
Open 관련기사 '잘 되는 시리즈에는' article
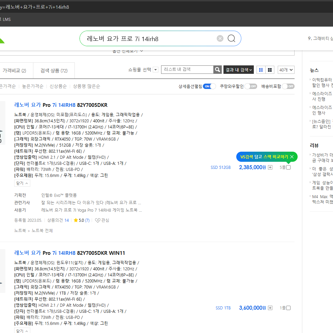pyautogui.click(x=91, y=203)
